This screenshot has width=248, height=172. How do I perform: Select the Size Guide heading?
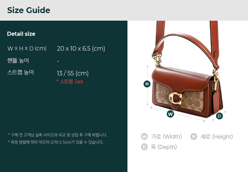(29, 10)
